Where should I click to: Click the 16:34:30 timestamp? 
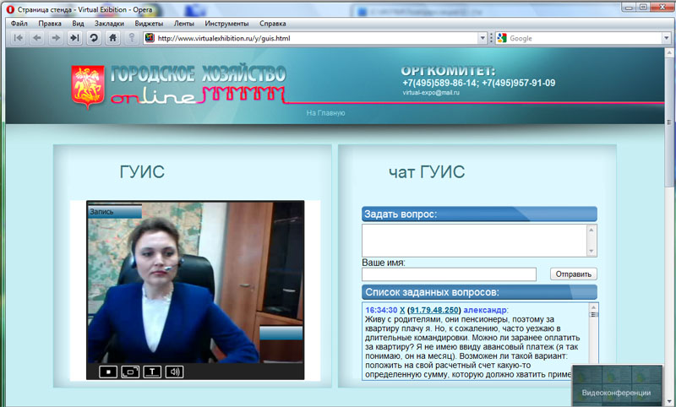coord(381,310)
